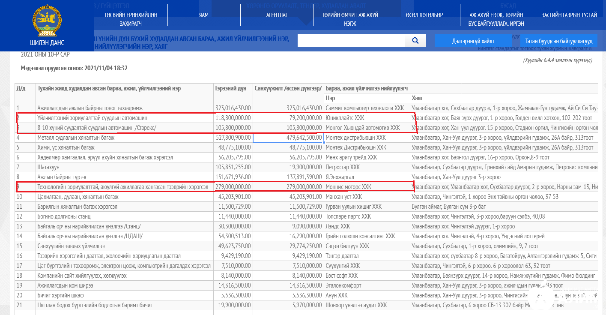Image resolution: width=606 pixels, height=315 pixels.
Task: Open the ТӨСӨЛ ХӨТӨЛБӨР menu item
Action: coord(423,15)
